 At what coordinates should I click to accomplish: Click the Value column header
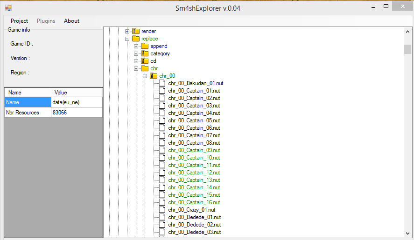click(77, 93)
